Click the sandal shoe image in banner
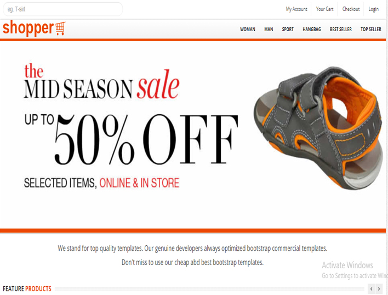The image size is (388, 295). coord(318,128)
